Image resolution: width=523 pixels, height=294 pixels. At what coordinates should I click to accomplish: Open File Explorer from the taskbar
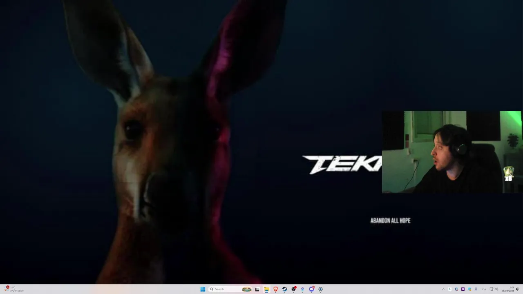pos(266,289)
